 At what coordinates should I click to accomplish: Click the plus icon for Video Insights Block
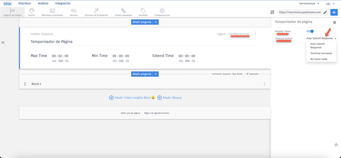(111, 98)
